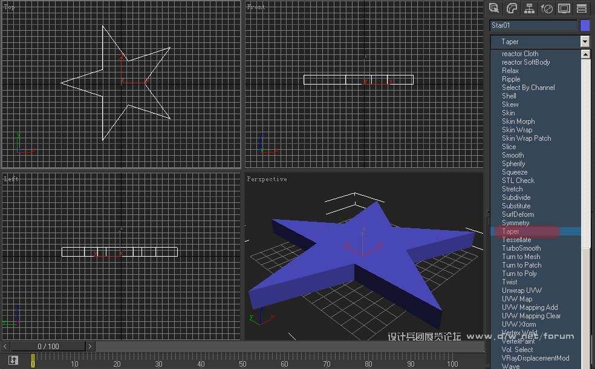Select UVW Mapping Add modifier
This screenshot has width=595, height=369.
pyautogui.click(x=530, y=307)
